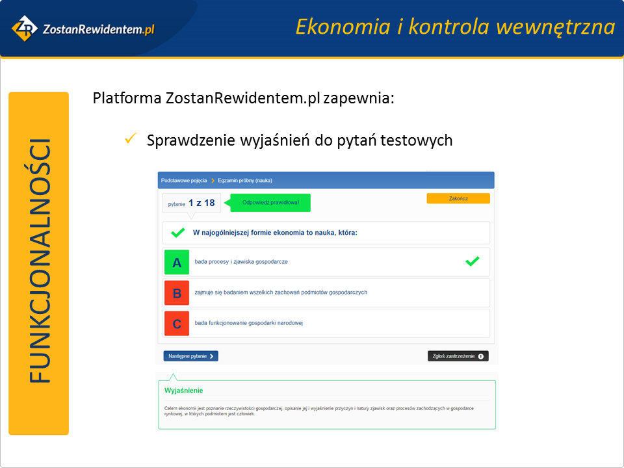The image size is (624, 468).
Task: Click the Wyjaśnienie explanation heading
Action: [x=184, y=391]
